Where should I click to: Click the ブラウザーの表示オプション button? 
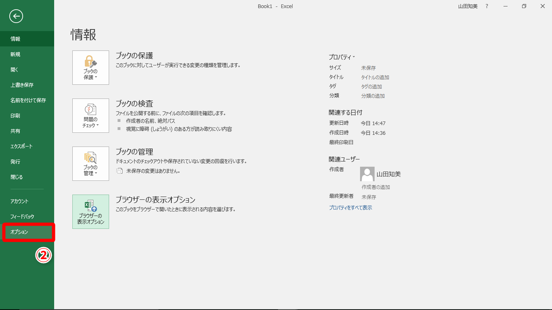coord(91,212)
